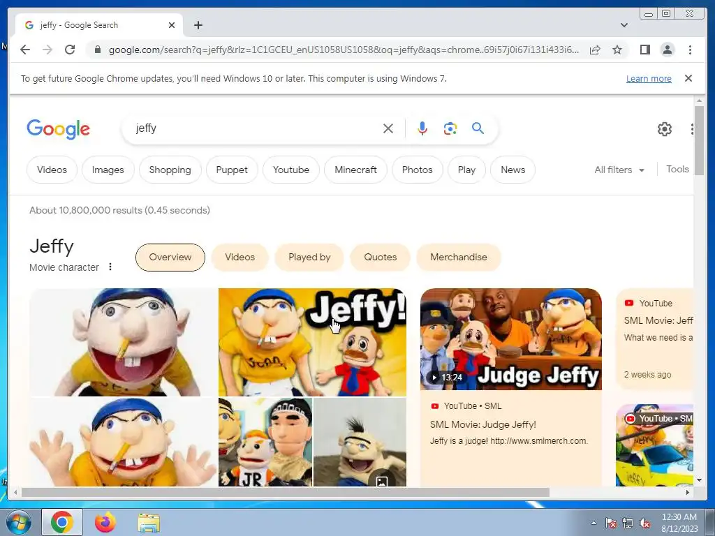This screenshot has height=536, width=715.
Task: Select the Play filter chip
Action: [466, 170]
